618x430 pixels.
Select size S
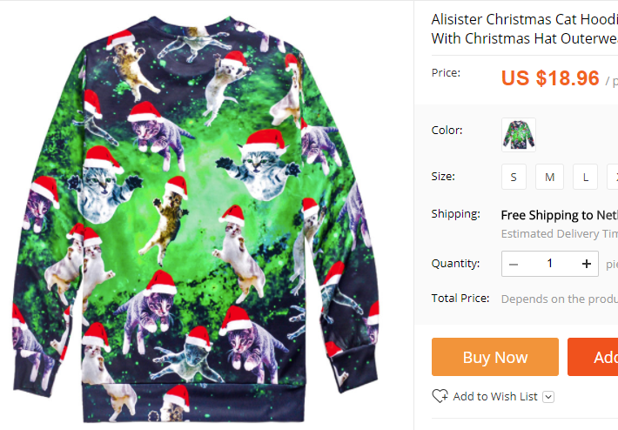[x=514, y=177]
